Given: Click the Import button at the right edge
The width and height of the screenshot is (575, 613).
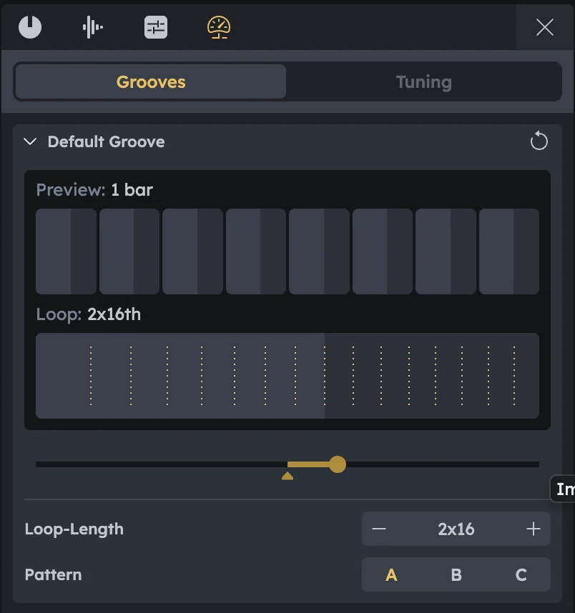Looking at the screenshot, I should [x=564, y=489].
